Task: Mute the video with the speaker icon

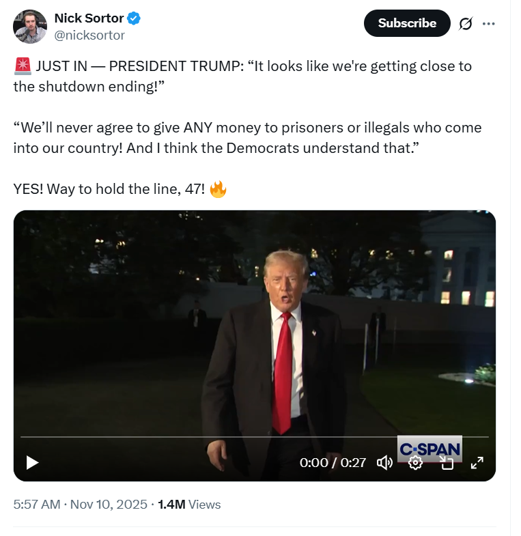Action: [384, 462]
